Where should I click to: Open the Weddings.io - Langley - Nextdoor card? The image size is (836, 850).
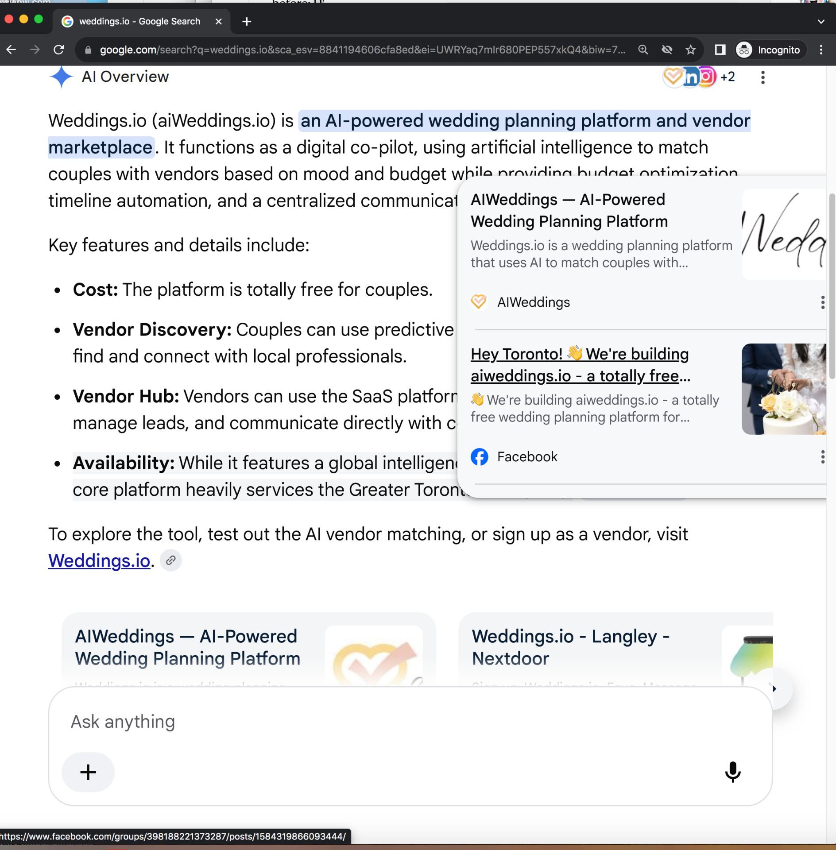(x=615, y=649)
